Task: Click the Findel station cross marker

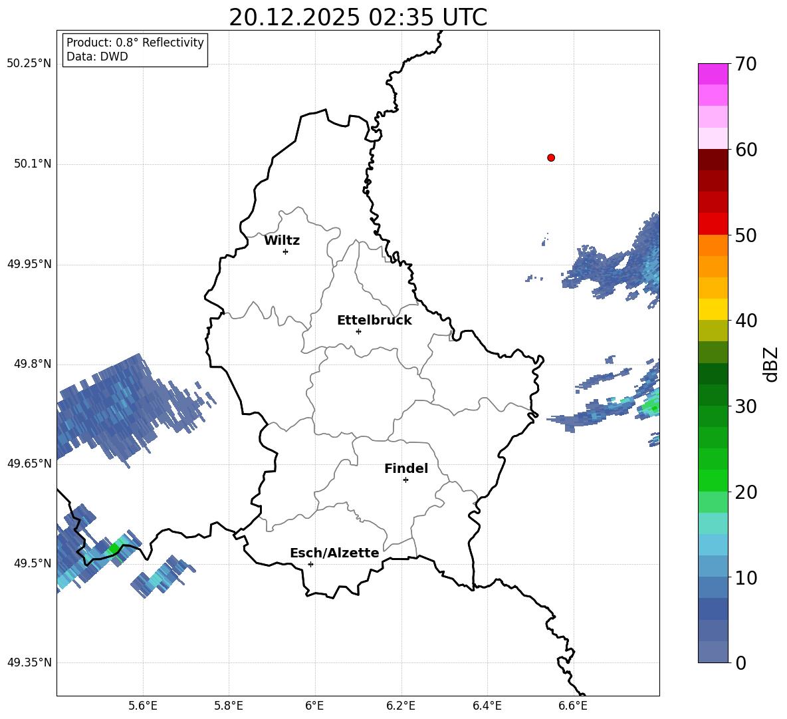Action: [405, 480]
